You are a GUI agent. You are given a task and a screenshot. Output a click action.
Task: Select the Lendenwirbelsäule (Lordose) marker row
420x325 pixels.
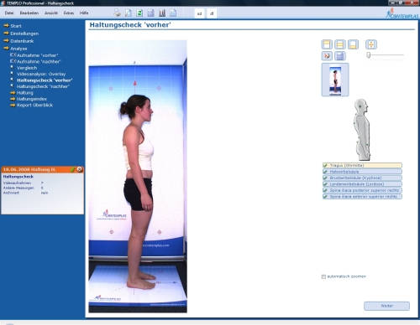(x=362, y=184)
